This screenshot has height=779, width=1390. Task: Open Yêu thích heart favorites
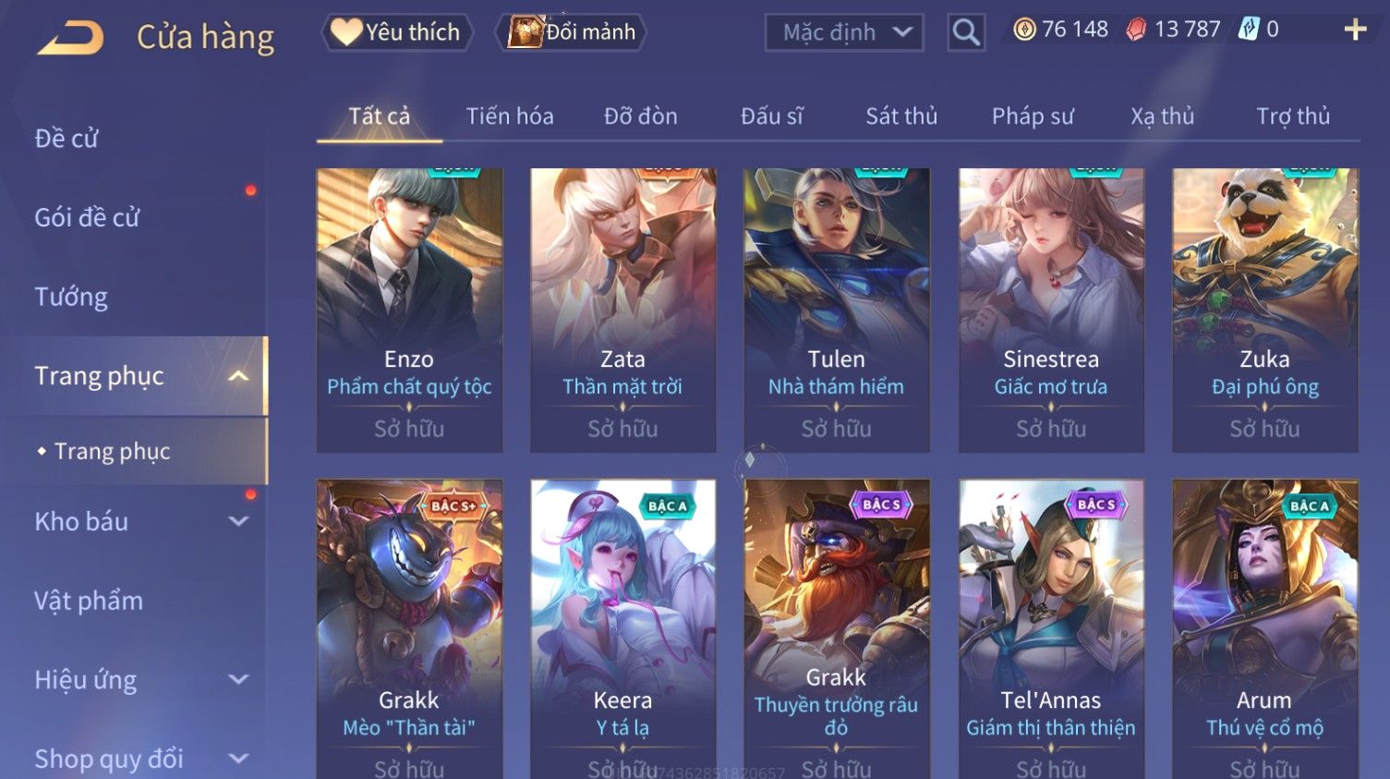[396, 32]
